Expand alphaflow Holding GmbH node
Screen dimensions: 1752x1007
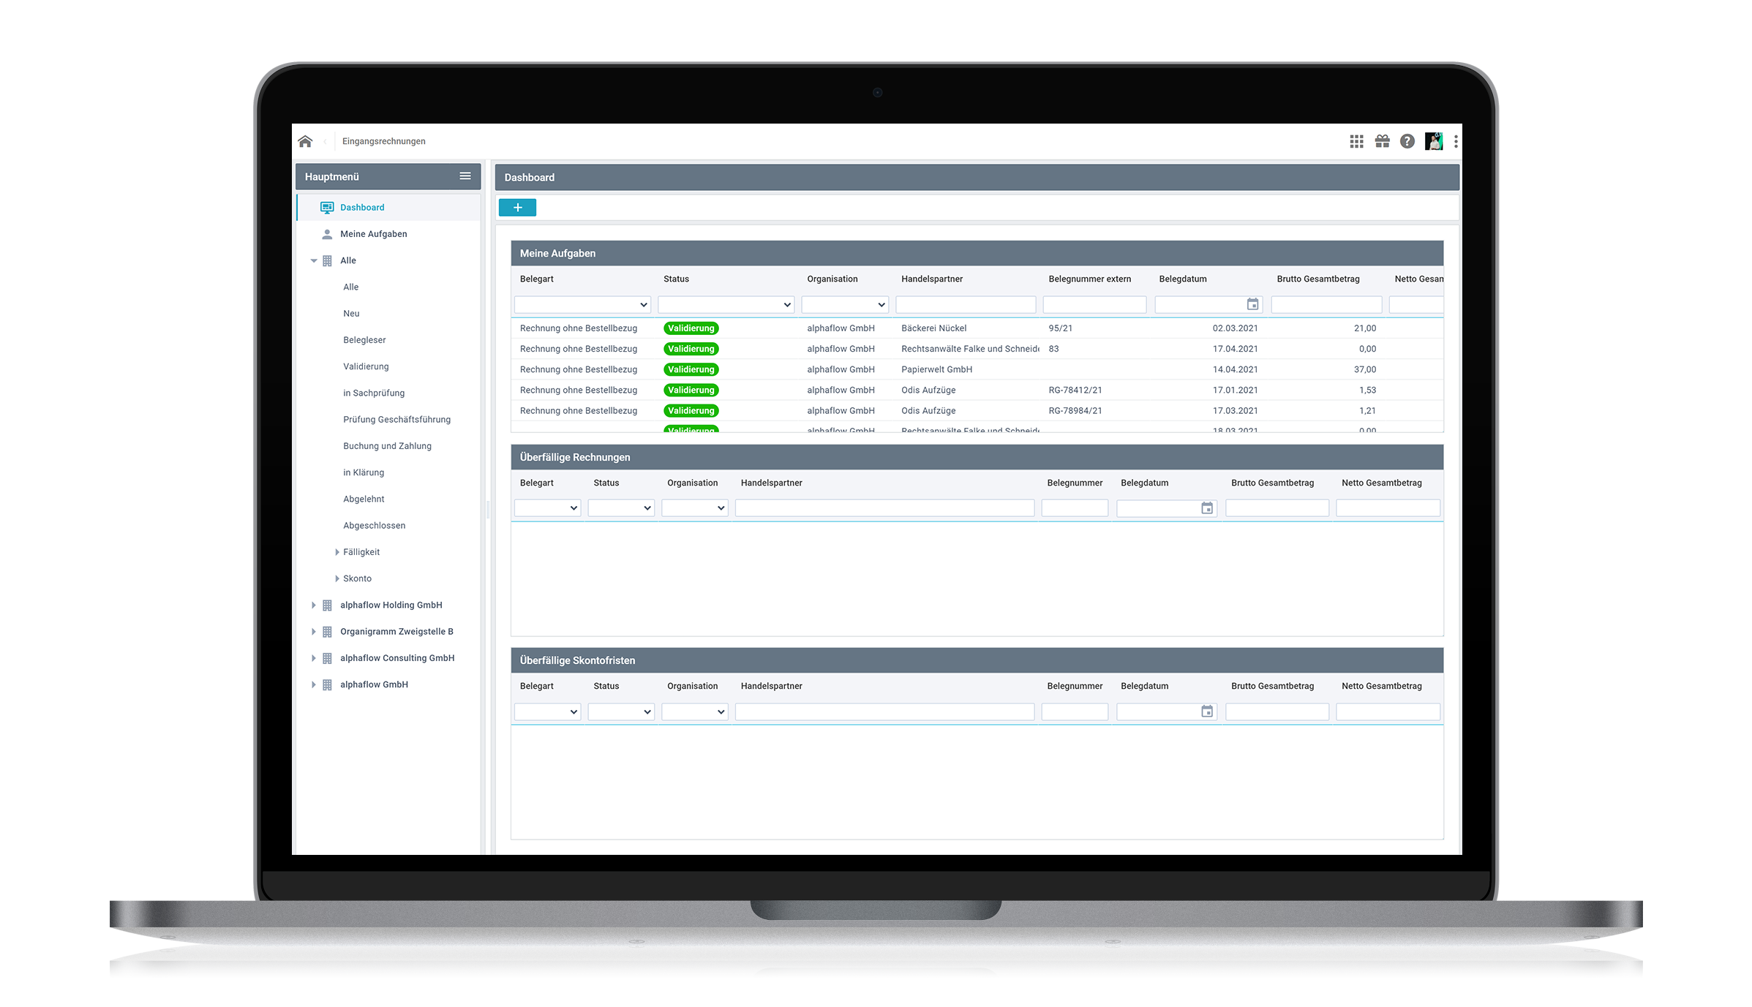tap(313, 605)
